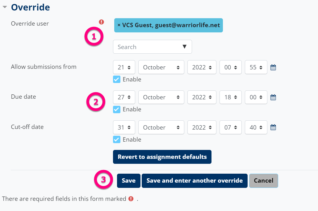Screen dimensions: 318x211
Task: Open Cut-off date day dropdown showing 31
Action: (124, 127)
